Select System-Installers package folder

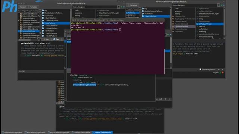(28, 18)
